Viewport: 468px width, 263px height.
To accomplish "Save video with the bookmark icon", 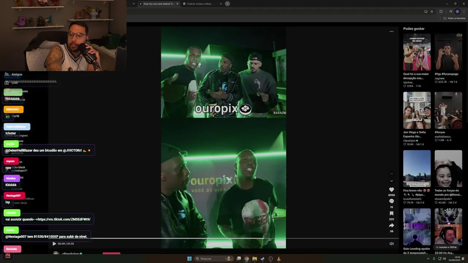I will (x=392, y=213).
